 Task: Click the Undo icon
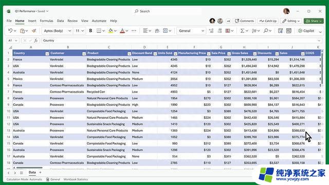(x=10, y=31)
